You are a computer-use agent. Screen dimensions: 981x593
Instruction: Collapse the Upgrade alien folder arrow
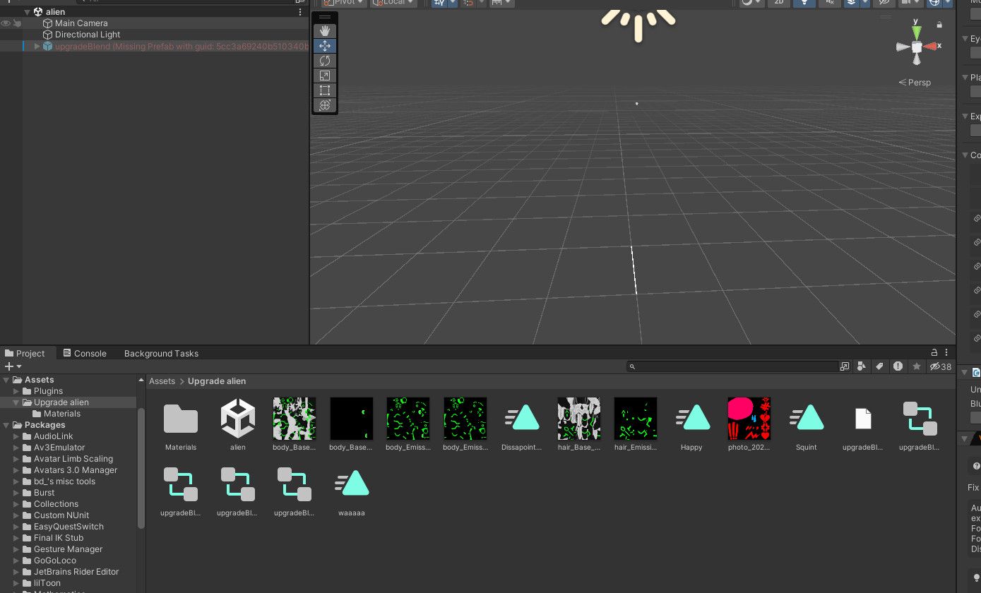pos(16,402)
